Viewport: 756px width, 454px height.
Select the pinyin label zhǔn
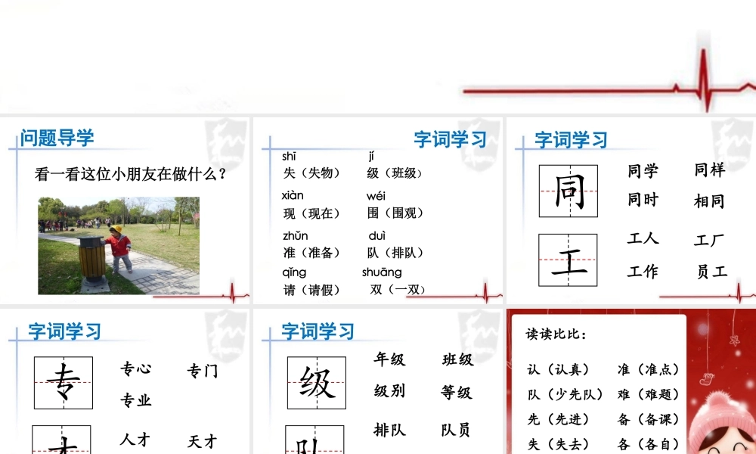click(x=295, y=236)
